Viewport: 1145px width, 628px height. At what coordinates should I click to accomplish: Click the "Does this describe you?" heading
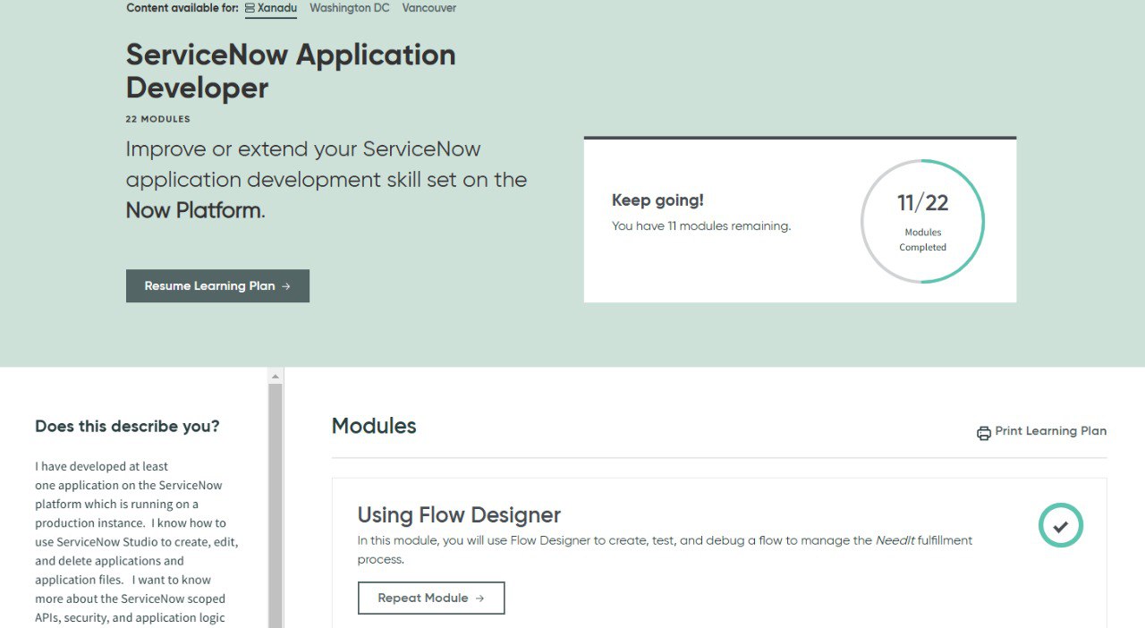pyautogui.click(x=127, y=427)
